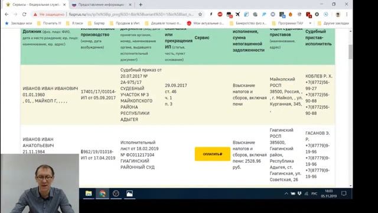Switch the РУС keyboard language
378x213 pixels.
tap(314, 193)
